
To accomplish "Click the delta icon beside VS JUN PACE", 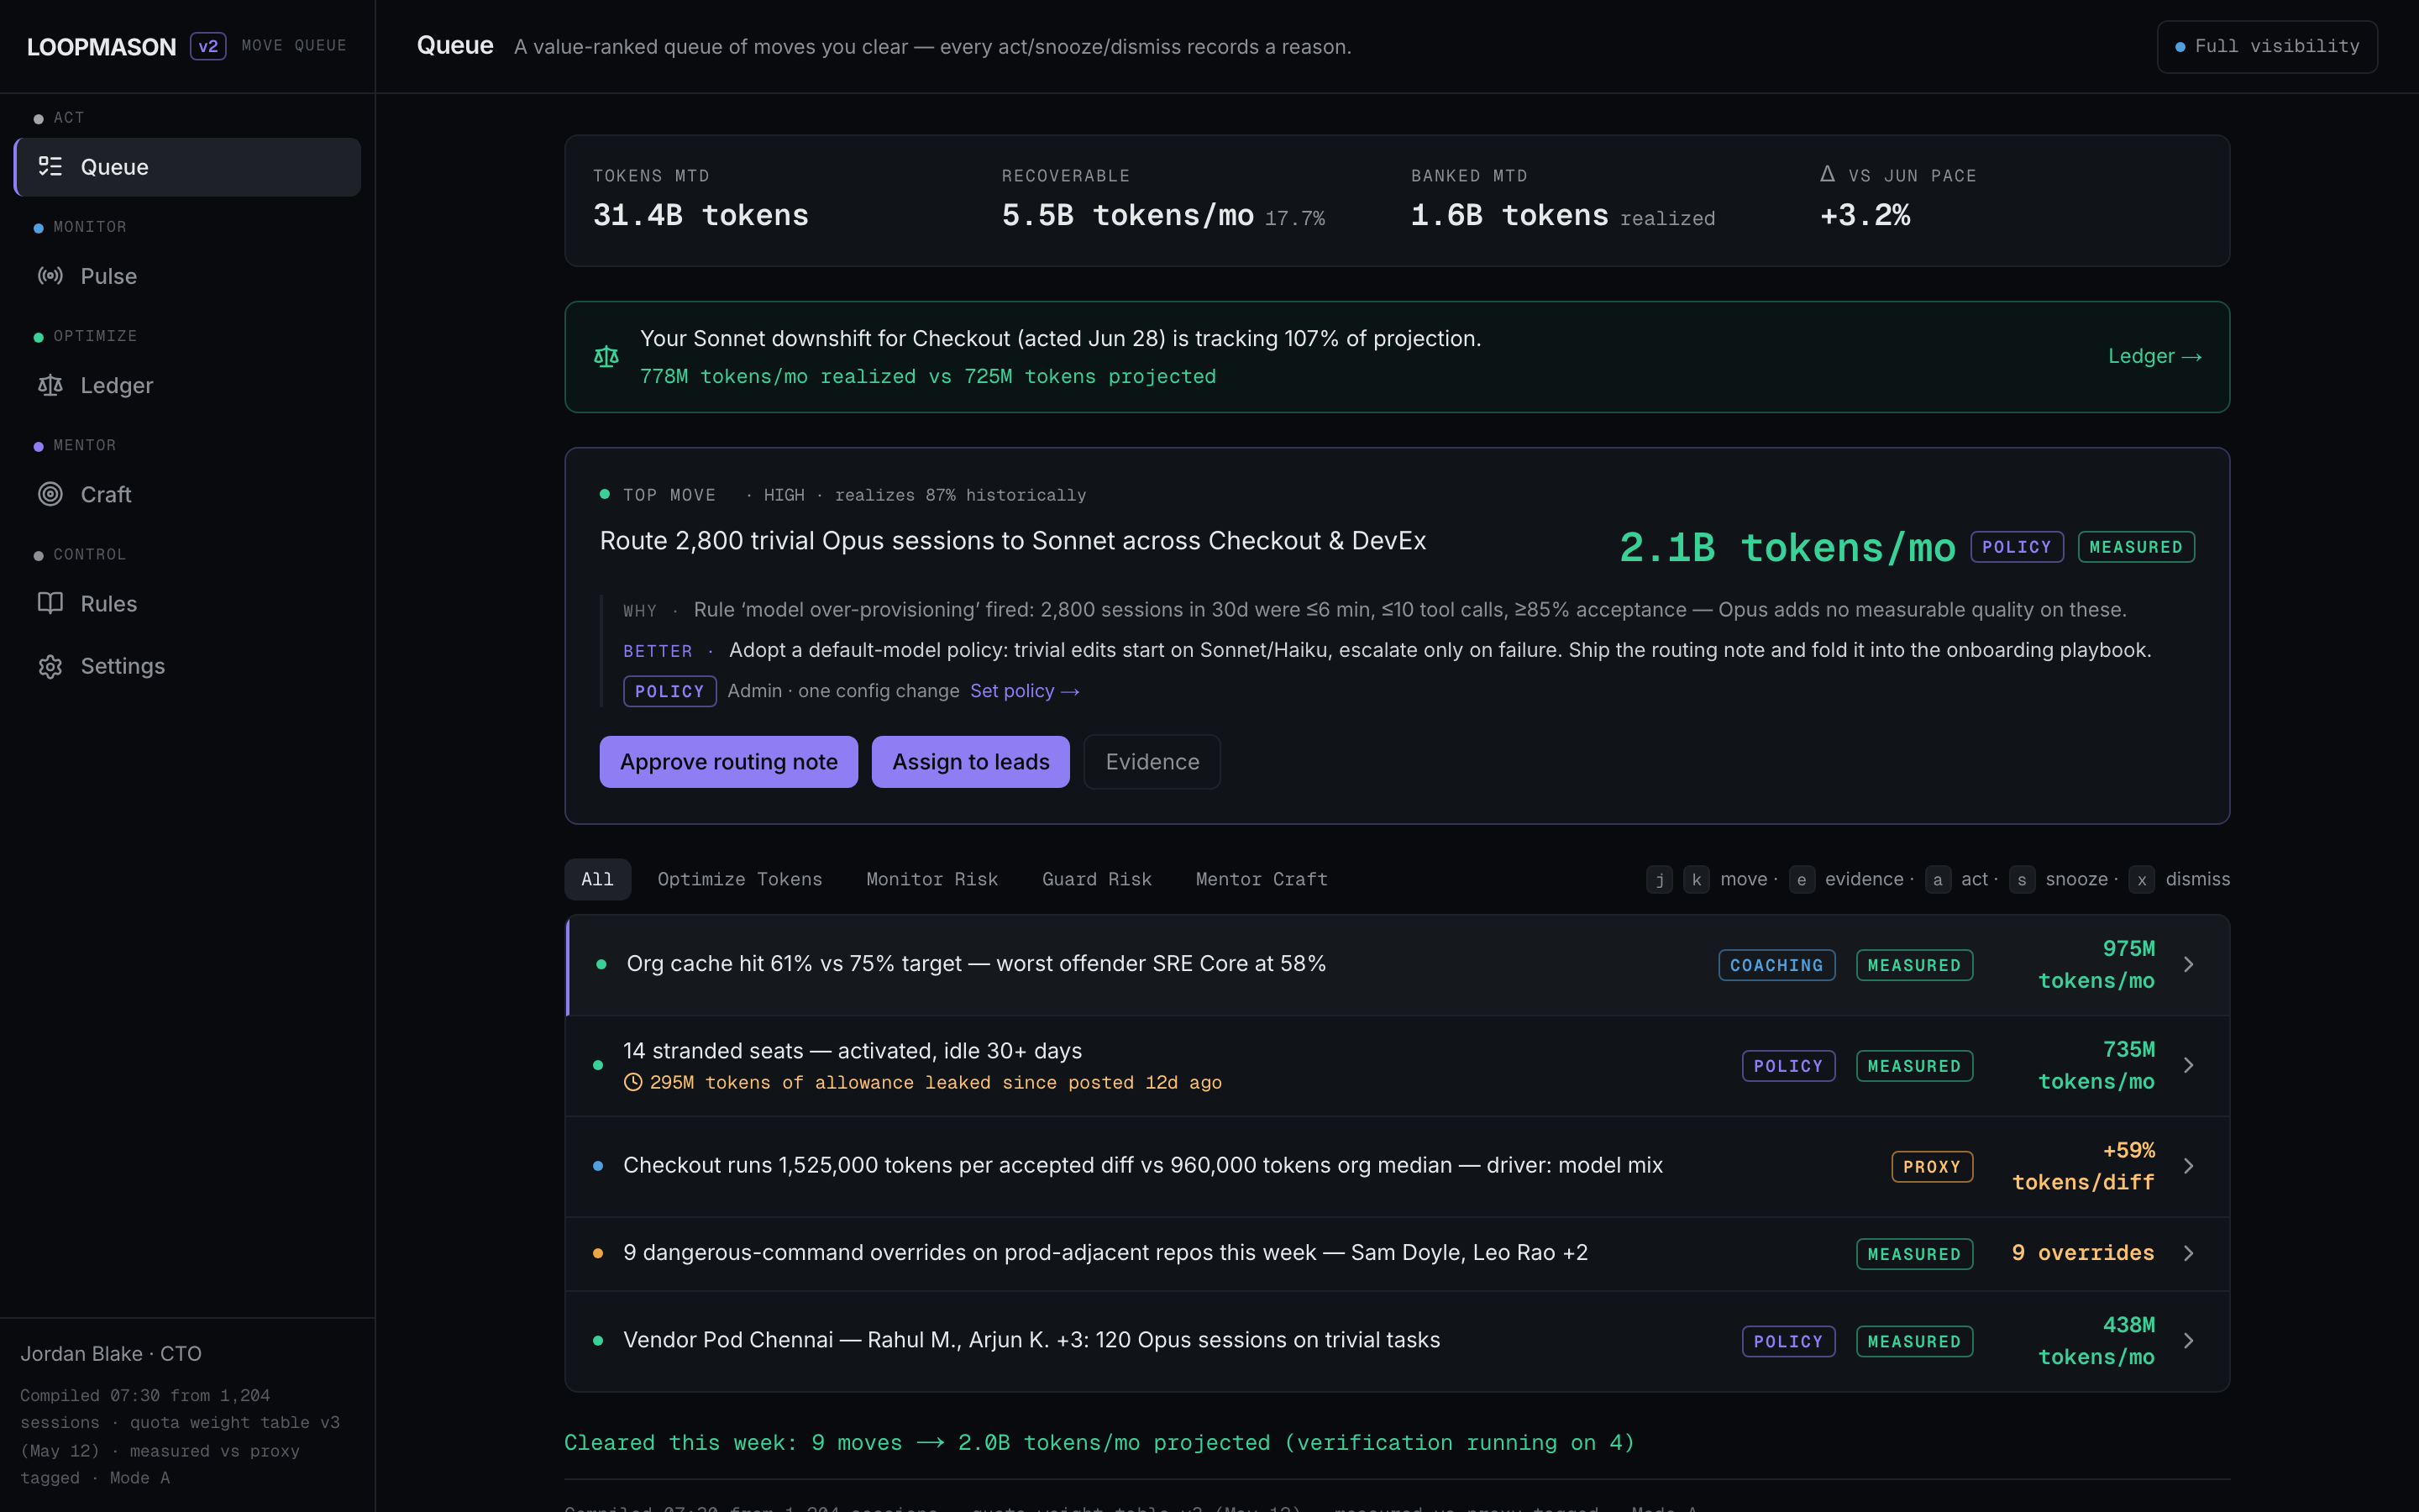I will point(1827,174).
